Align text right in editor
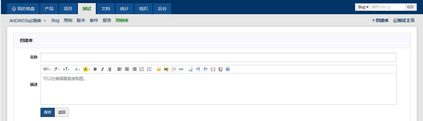Image resolution: width=423 pixels, height=121 pixels. click(x=134, y=69)
